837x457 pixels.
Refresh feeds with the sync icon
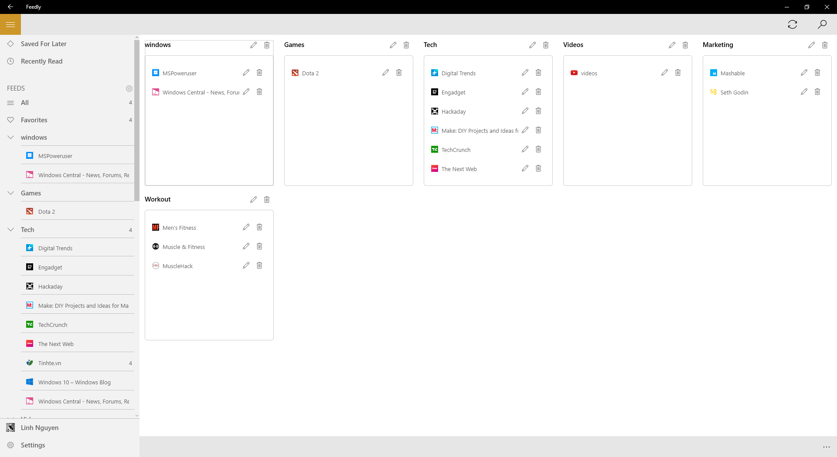tap(793, 24)
